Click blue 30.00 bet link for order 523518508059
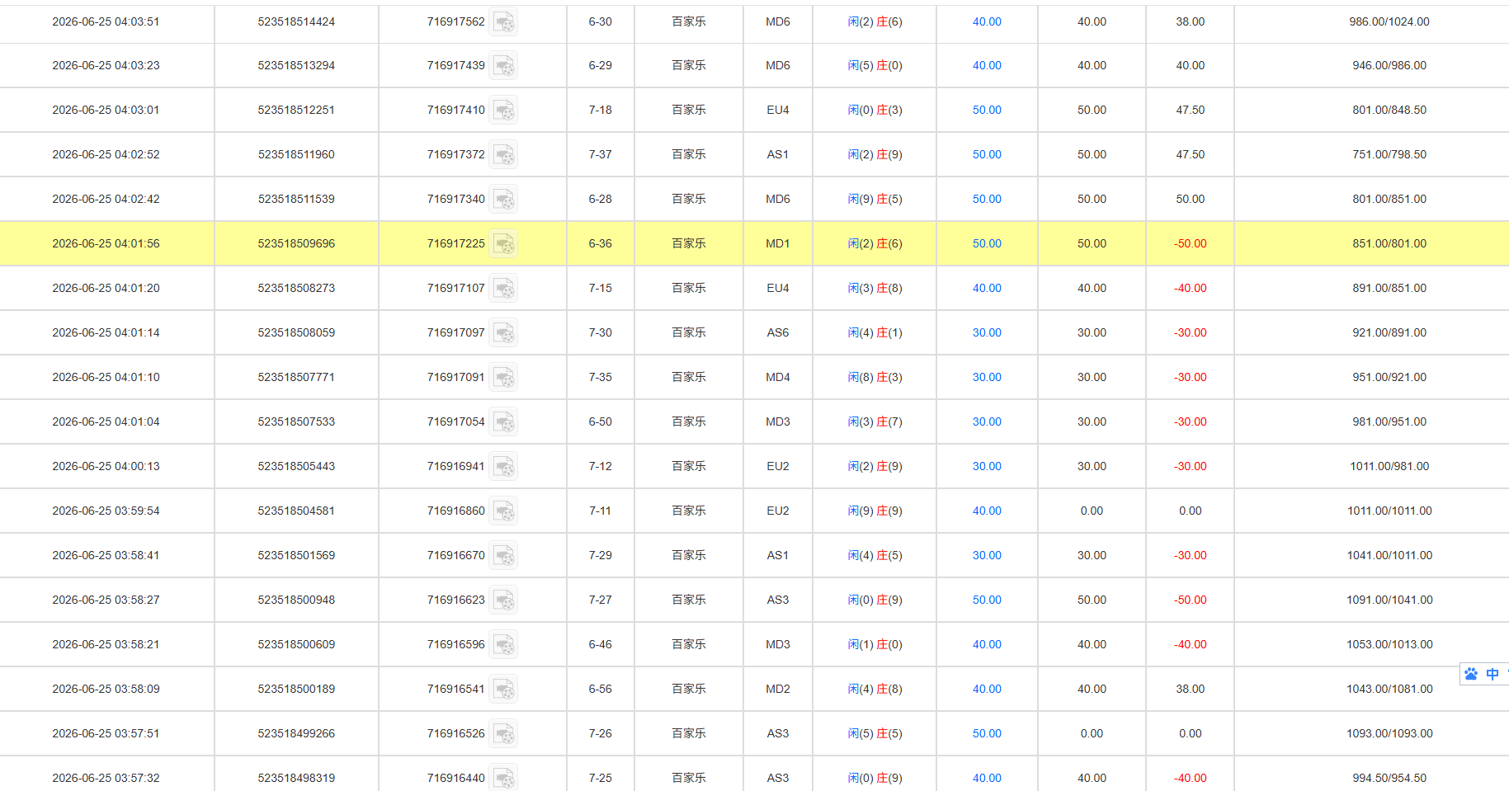The height and width of the screenshot is (791, 1509). (987, 332)
